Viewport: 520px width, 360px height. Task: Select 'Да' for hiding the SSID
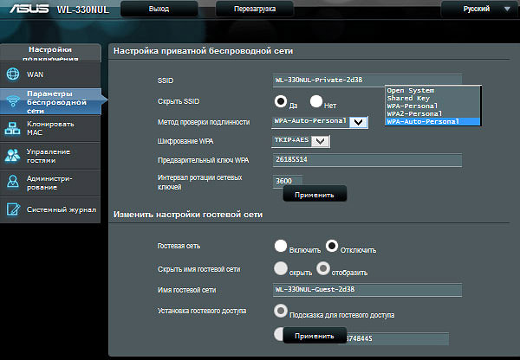281,101
